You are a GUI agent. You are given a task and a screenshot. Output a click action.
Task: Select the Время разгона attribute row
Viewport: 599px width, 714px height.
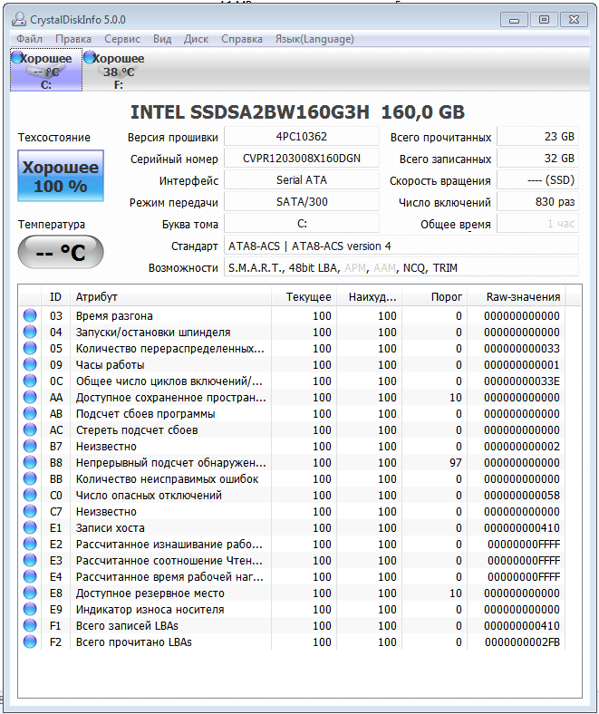tap(294, 315)
